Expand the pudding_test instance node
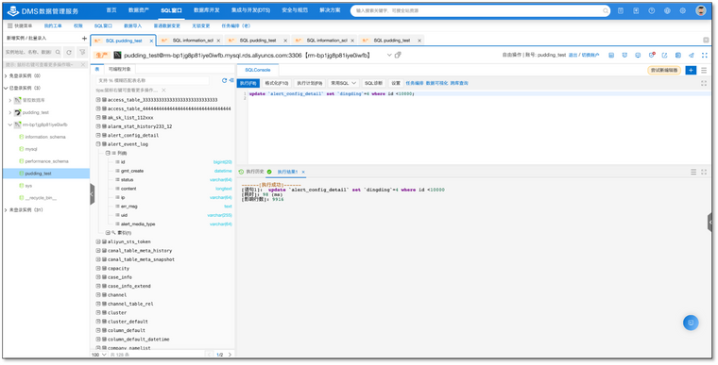 tap(10, 112)
